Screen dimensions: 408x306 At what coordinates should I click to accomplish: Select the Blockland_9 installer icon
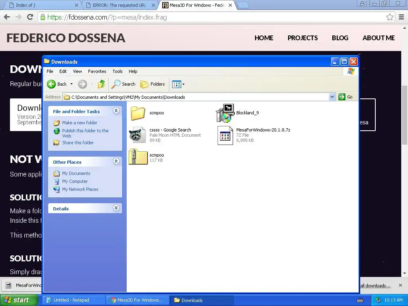click(x=225, y=113)
